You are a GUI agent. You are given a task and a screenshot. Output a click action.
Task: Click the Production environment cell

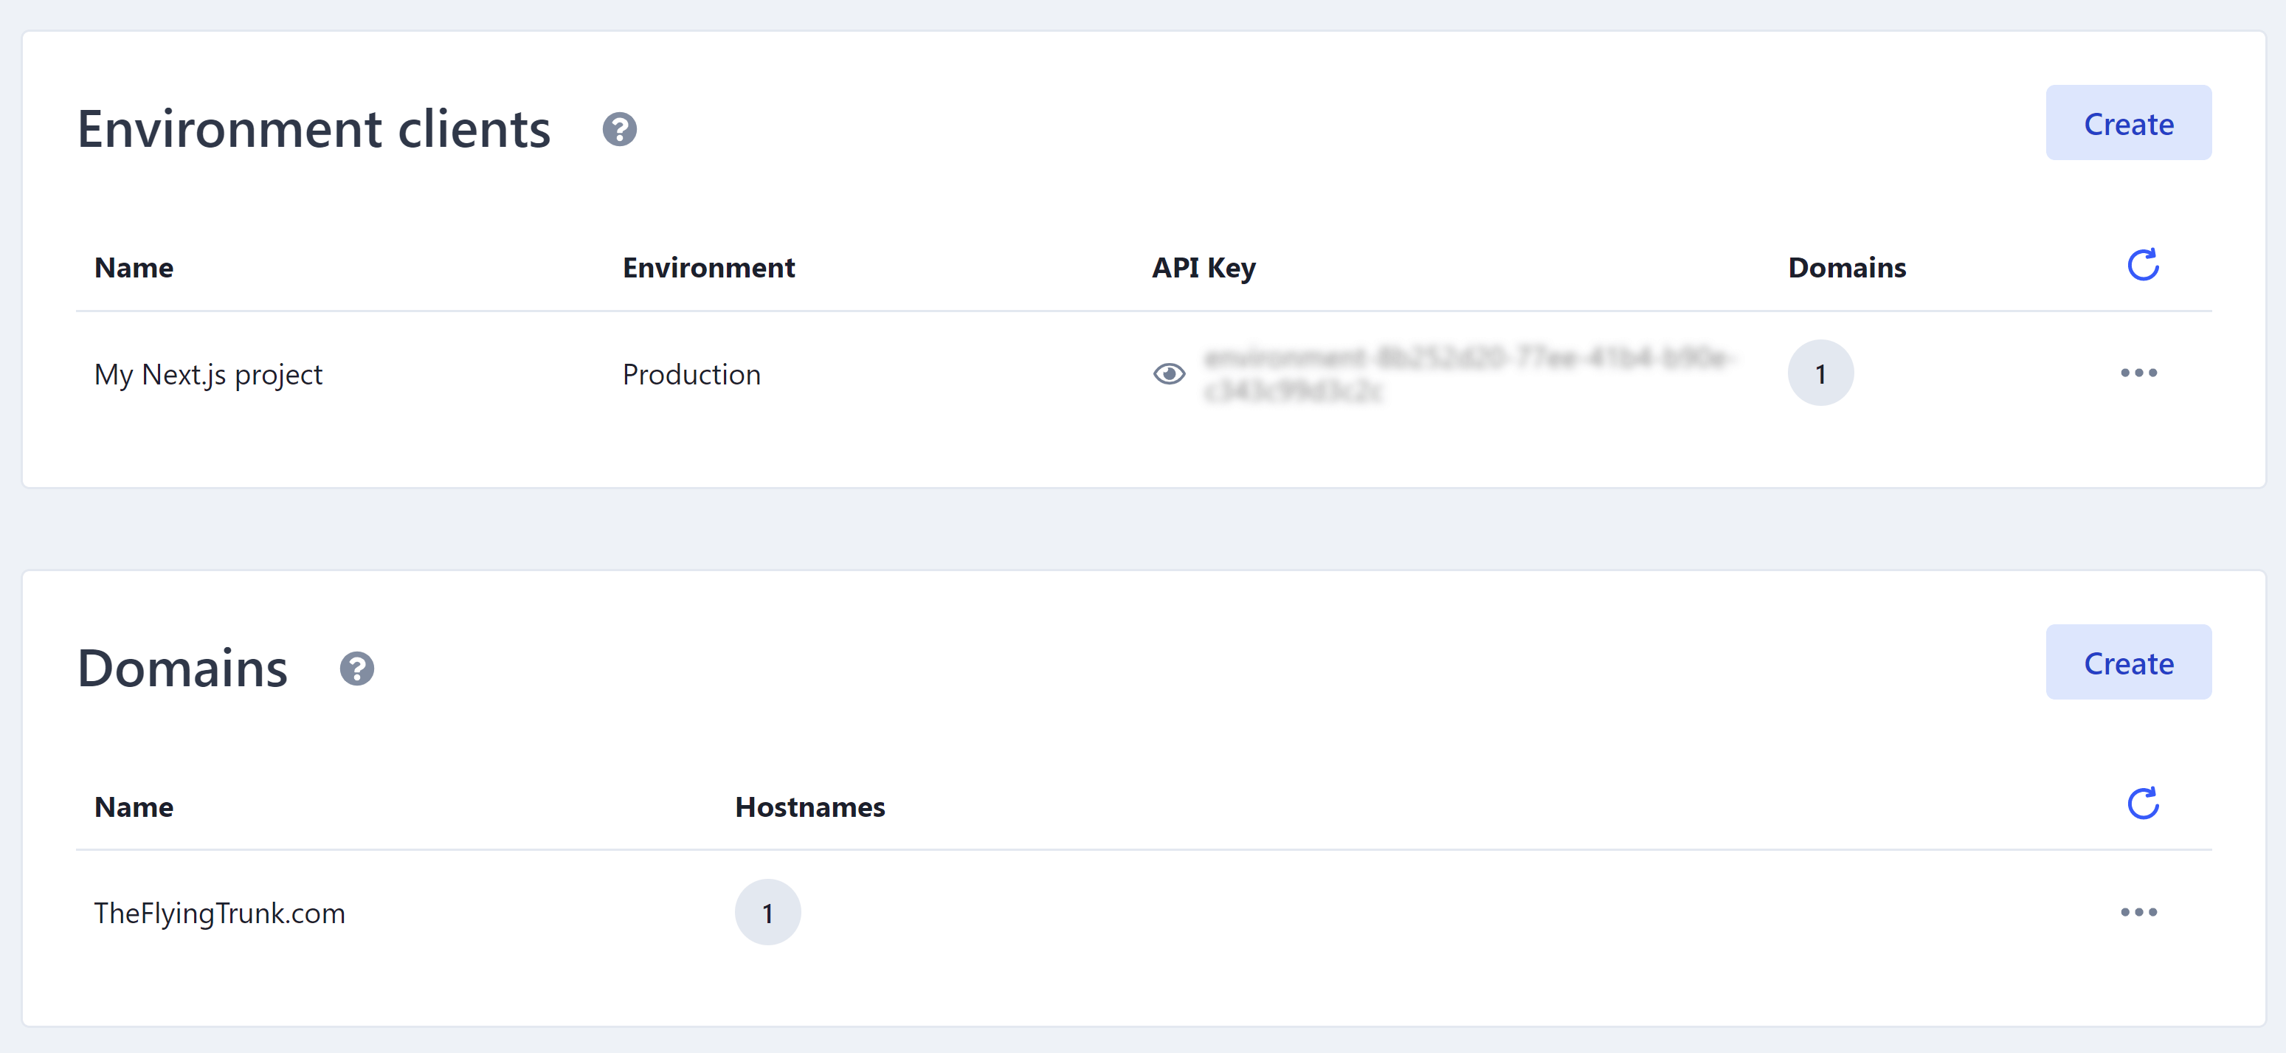click(x=691, y=374)
